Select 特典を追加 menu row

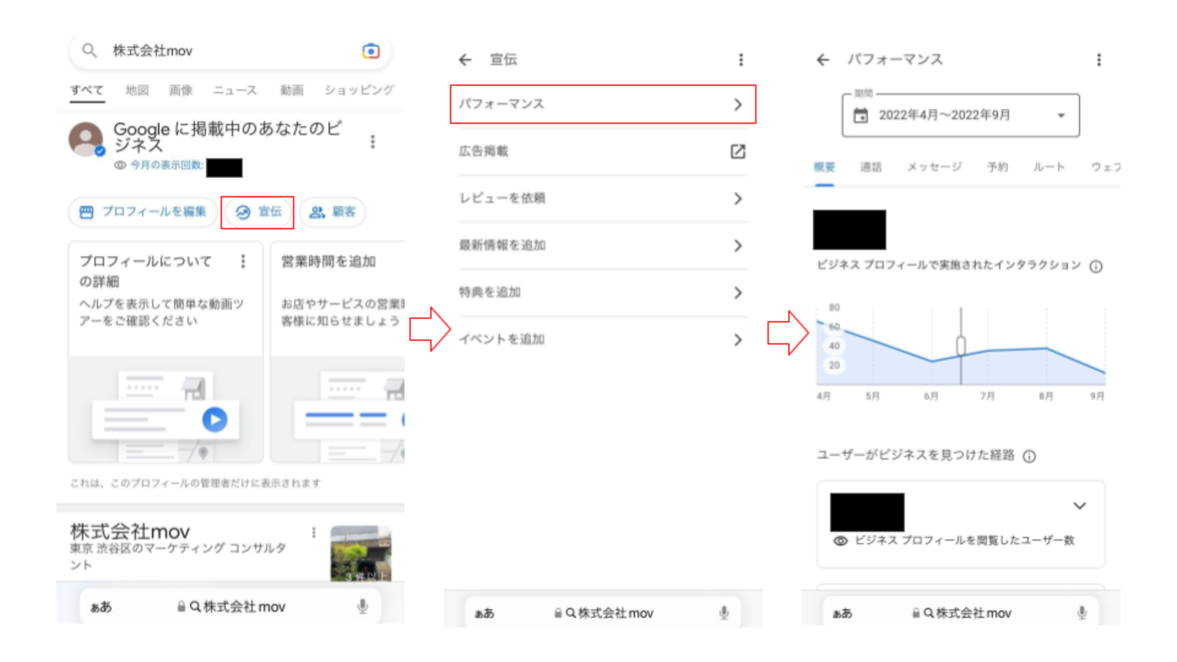(602, 293)
